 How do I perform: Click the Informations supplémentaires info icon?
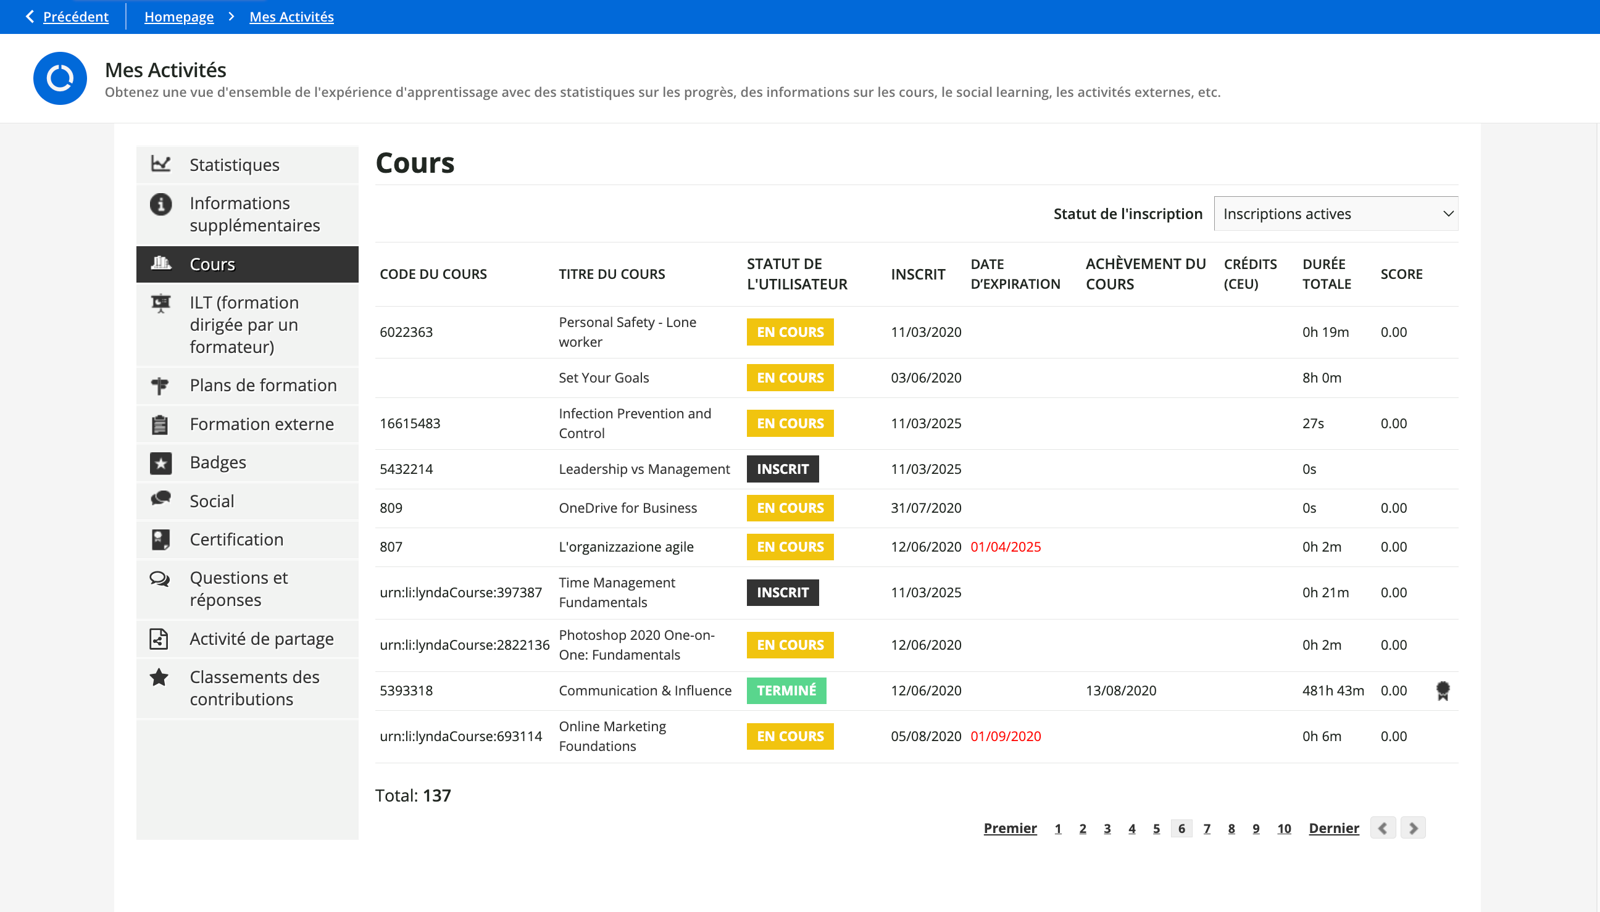pos(160,204)
